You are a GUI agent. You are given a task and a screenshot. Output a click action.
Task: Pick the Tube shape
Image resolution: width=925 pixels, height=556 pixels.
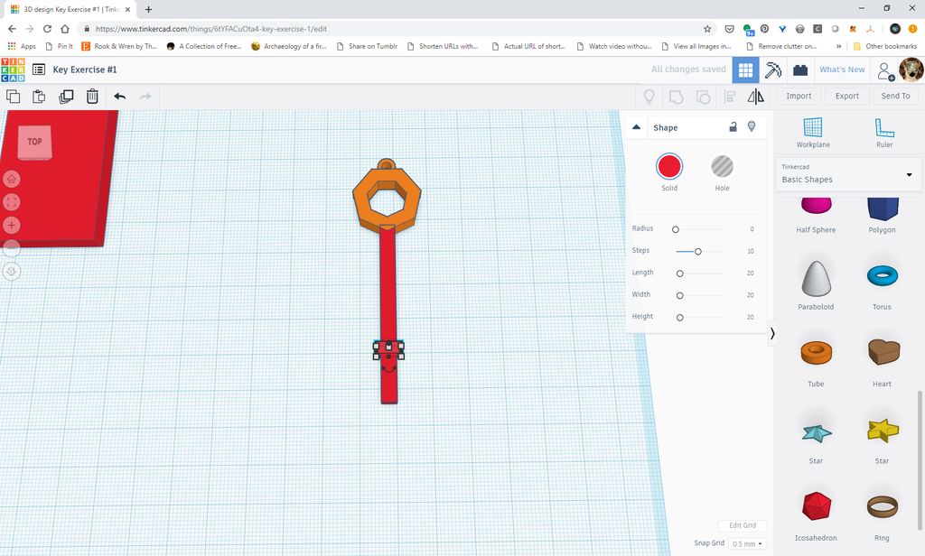tap(816, 362)
